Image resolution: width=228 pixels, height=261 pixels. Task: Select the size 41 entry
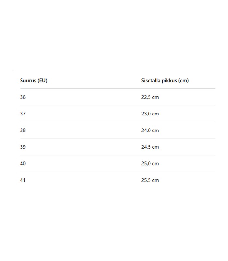[x=23, y=180]
